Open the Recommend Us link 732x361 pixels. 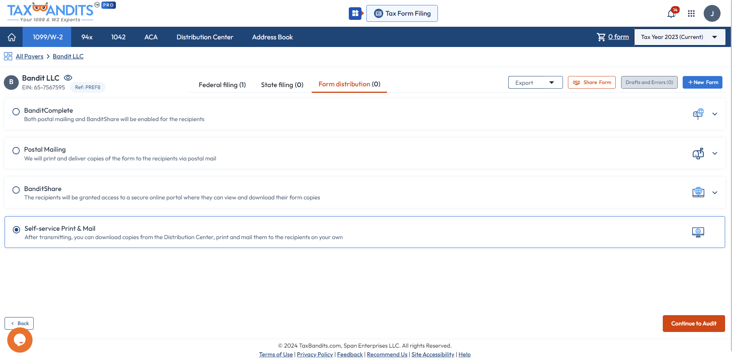[x=387, y=355]
